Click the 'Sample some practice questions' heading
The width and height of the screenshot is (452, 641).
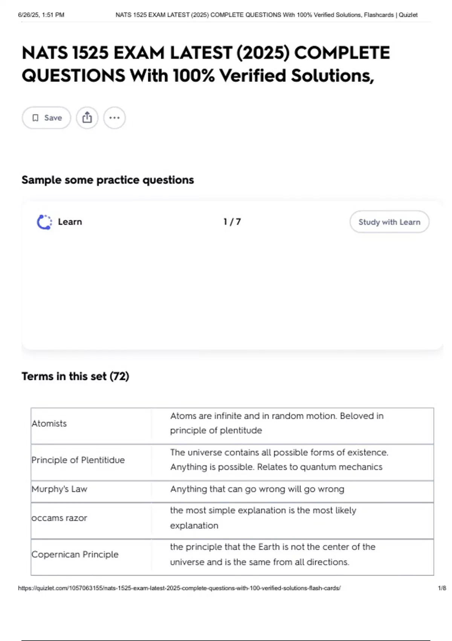click(108, 180)
